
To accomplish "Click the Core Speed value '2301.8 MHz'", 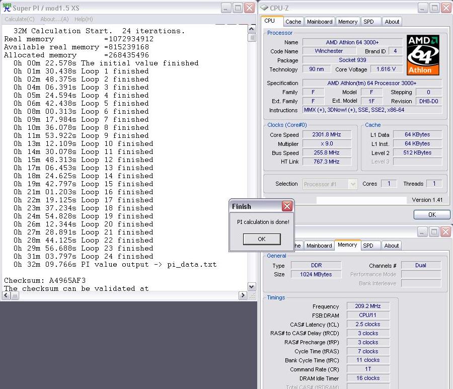I will point(327,134).
